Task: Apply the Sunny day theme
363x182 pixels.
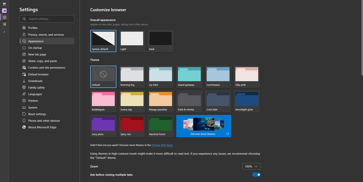Action: [132, 101]
